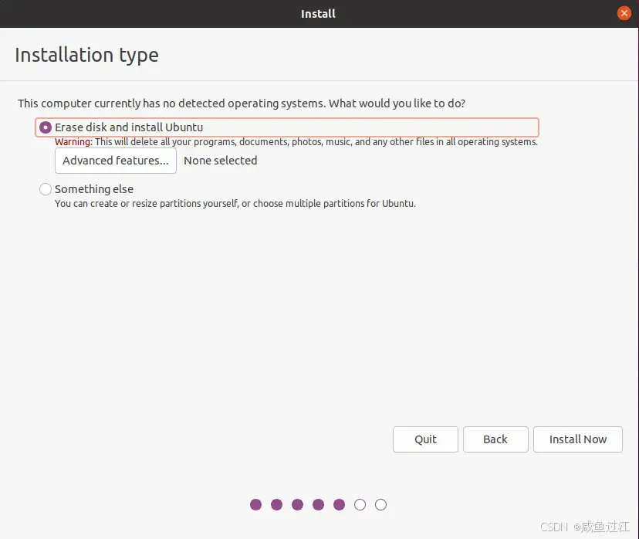The image size is (639, 539).
Task: Open the Advanced features dialog
Action: (x=115, y=161)
